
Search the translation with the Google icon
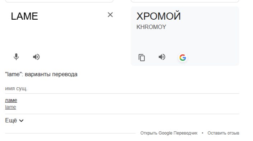(x=183, y=58)
